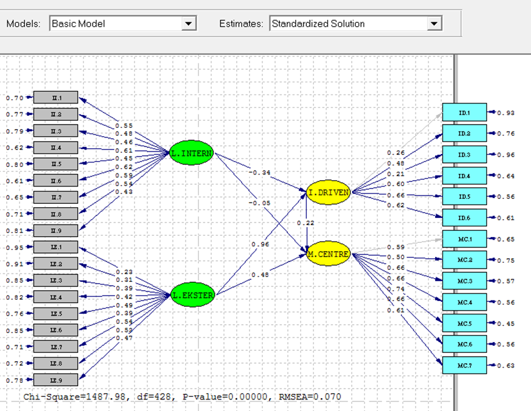Click the 0.23 loading label for IE.1
531x411 pixels.
(x=124, y=272)
